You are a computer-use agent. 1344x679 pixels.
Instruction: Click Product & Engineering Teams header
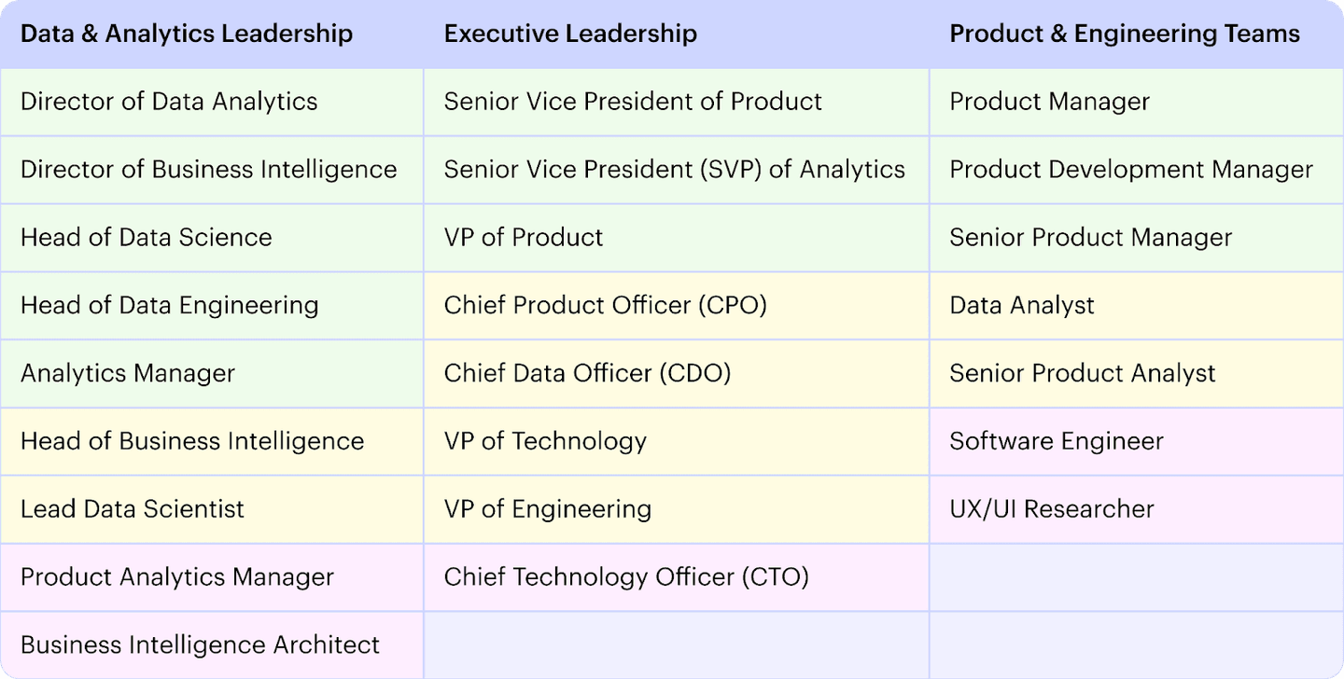pyautogui.click(x=1124, y=35)
